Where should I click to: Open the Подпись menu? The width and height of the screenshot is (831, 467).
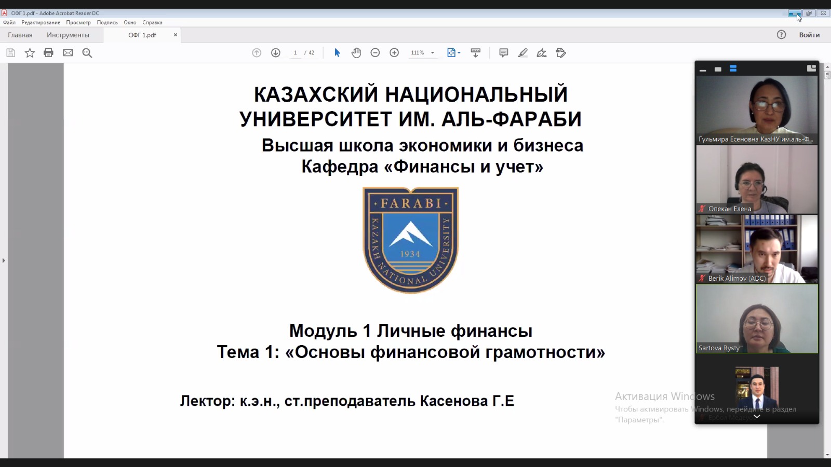click(107, 22)
